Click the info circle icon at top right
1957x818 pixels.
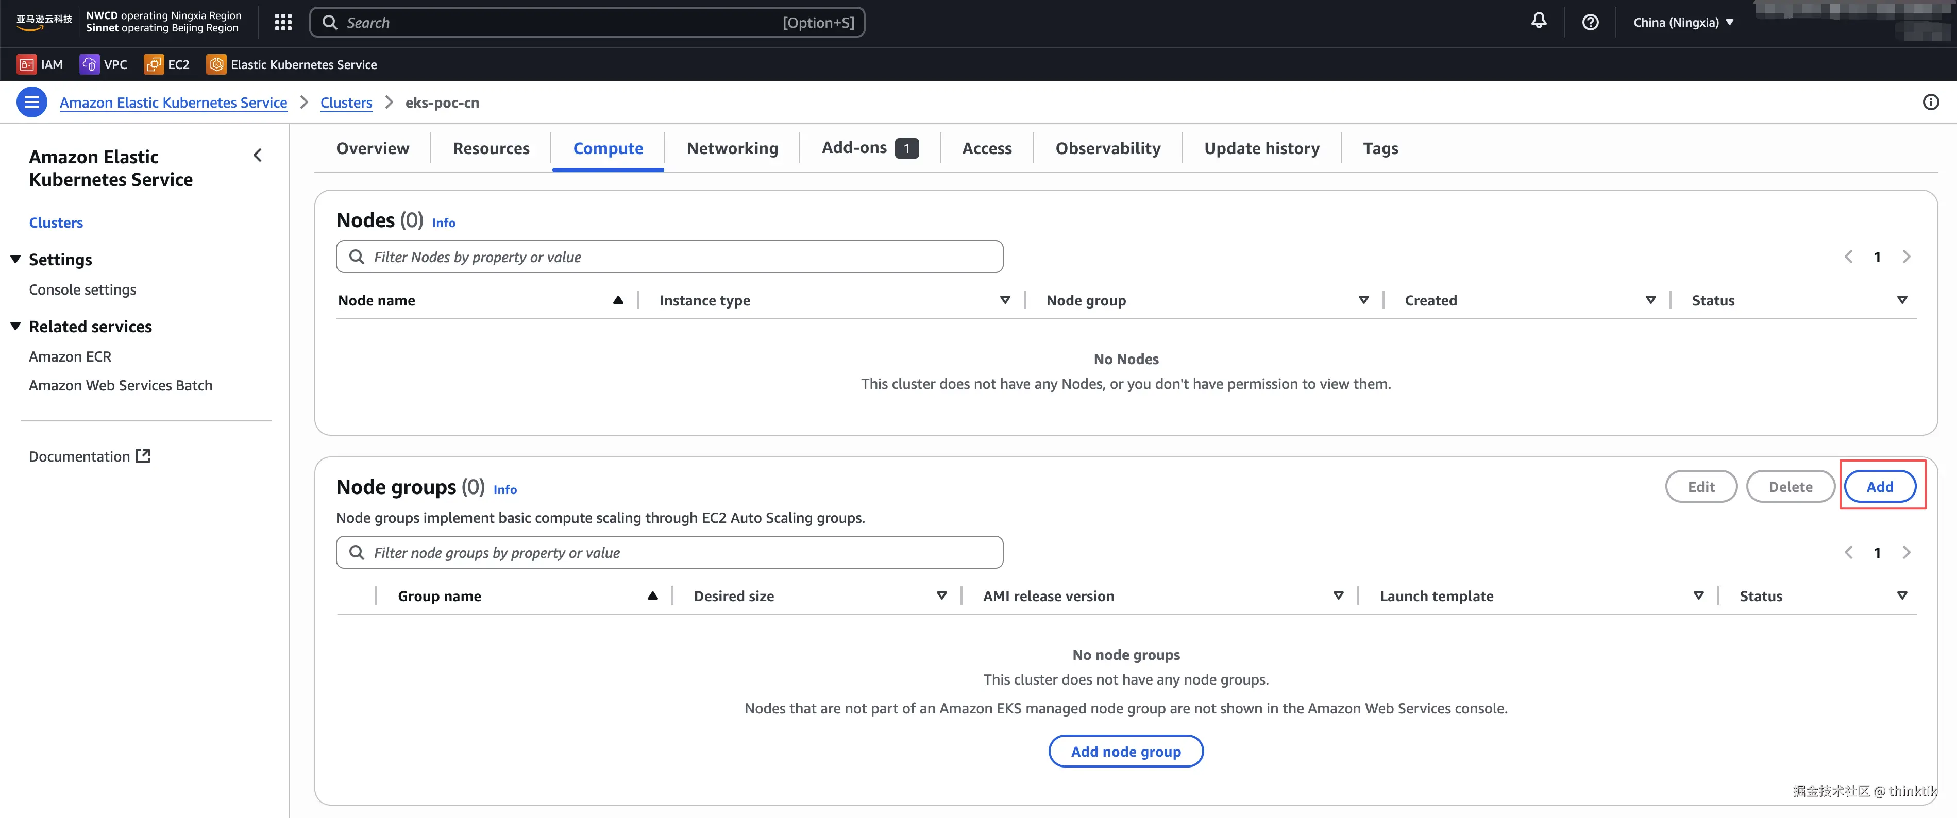coord(1930,103)
